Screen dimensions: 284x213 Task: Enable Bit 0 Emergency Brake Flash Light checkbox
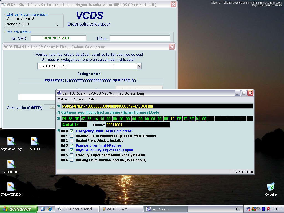pyautogui.click(x=72, y=131)
